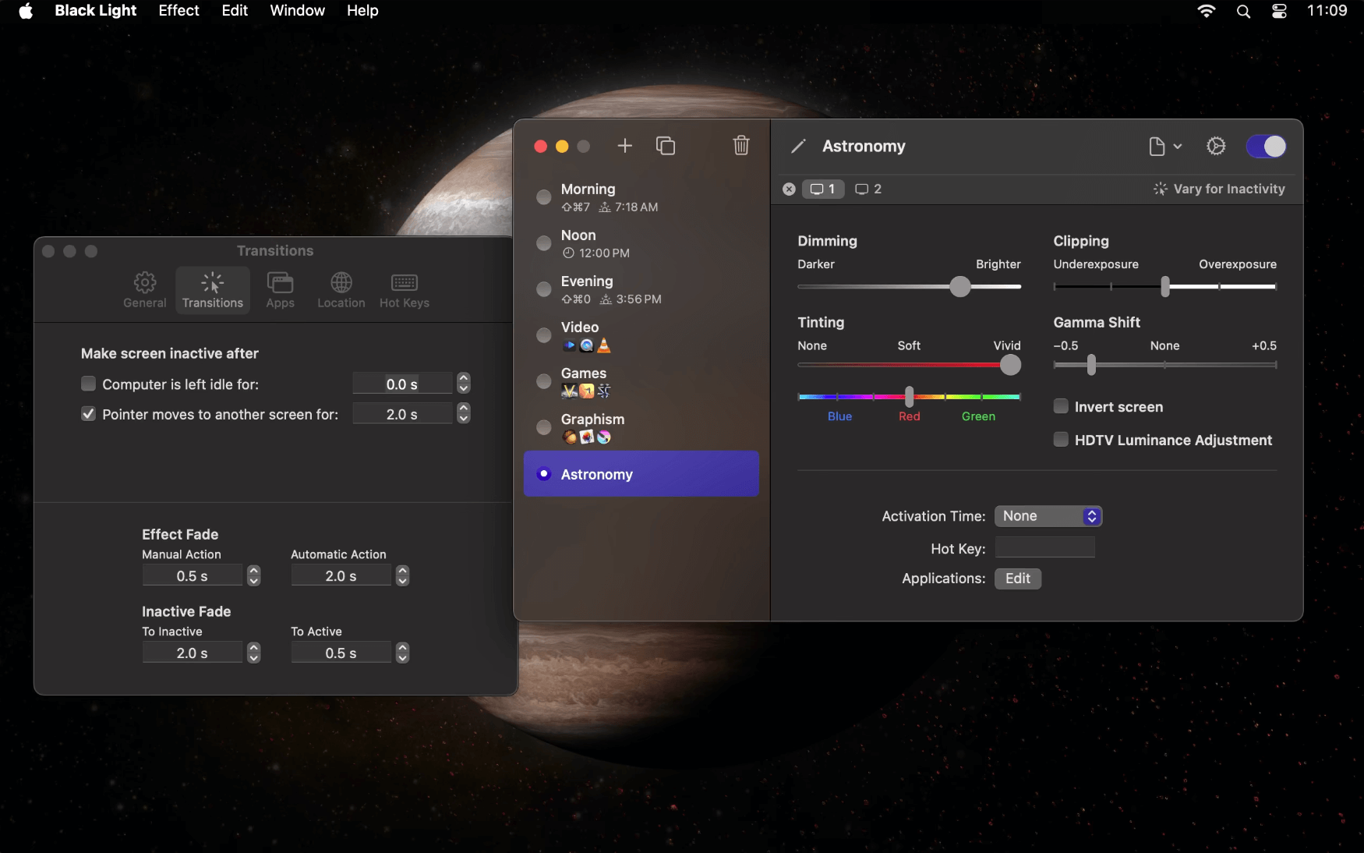This screenshot has height=853, width=1364.
Task: Set Gamma Shift using its slider
Action: [1090, 364]
